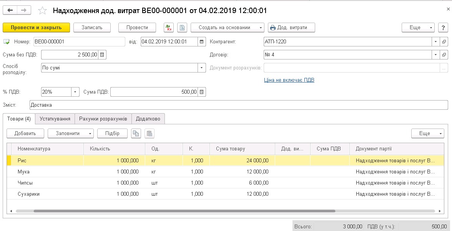Click Записать button

pyautogui.click(x=92, y=28)
